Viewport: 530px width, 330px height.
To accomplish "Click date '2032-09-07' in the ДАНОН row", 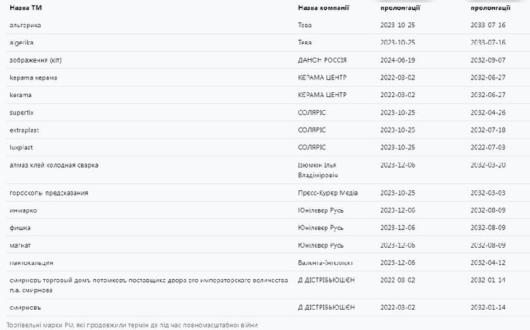I will point(488,60).
